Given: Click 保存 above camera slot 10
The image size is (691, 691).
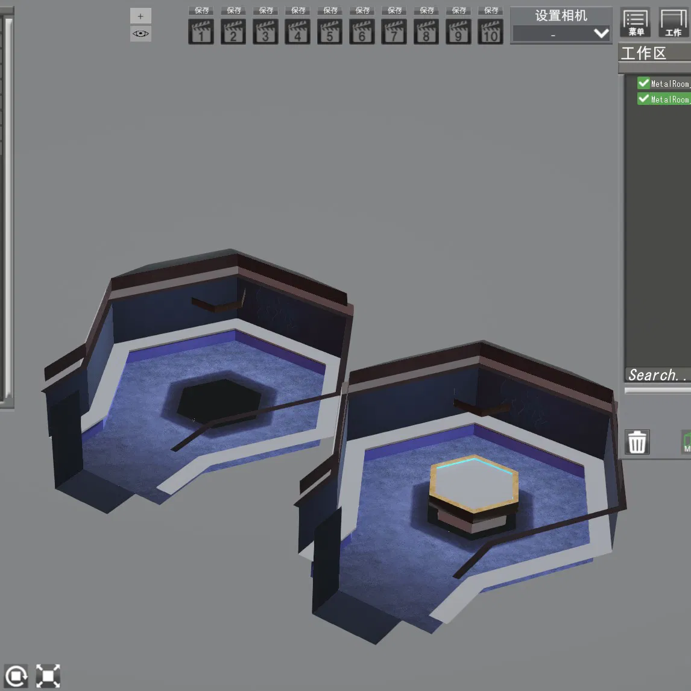Looking at the screenshot, I should 490,11.
